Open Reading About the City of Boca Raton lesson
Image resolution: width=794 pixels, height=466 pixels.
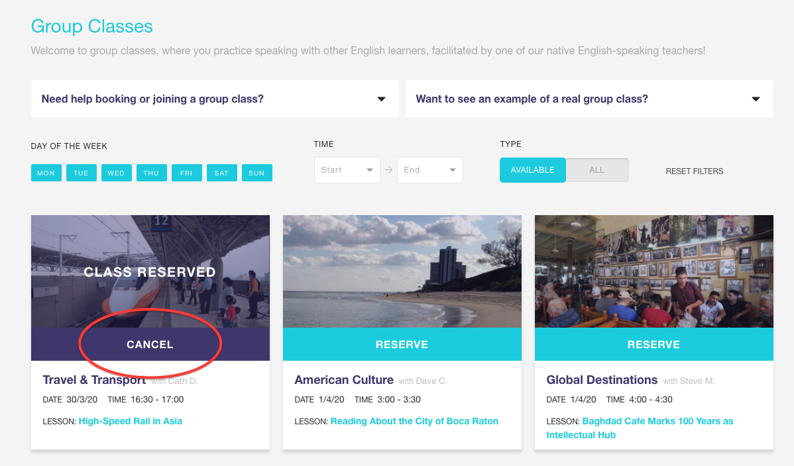[x=414, y=421]
